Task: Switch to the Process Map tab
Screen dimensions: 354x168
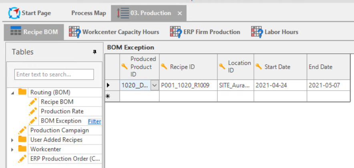Action: click(x=88, y=13)
